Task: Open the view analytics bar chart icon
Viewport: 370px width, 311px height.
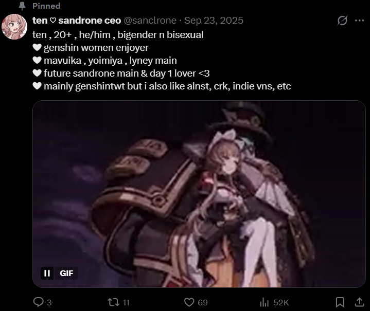Action: tap(265, 302)
